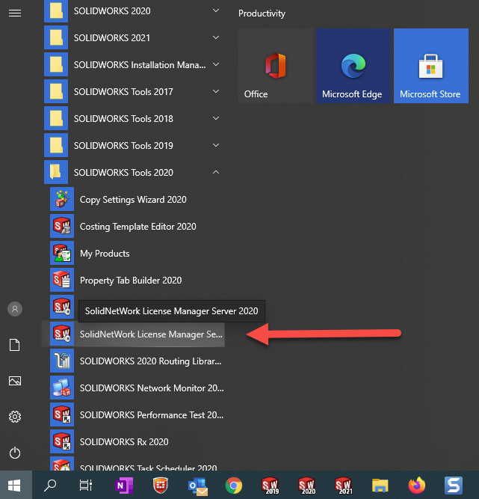Image resolution: width=479 pixels, height=499 pixels.
Task: Open Google Chrome from the taskbar
Action: click(234, 485)
